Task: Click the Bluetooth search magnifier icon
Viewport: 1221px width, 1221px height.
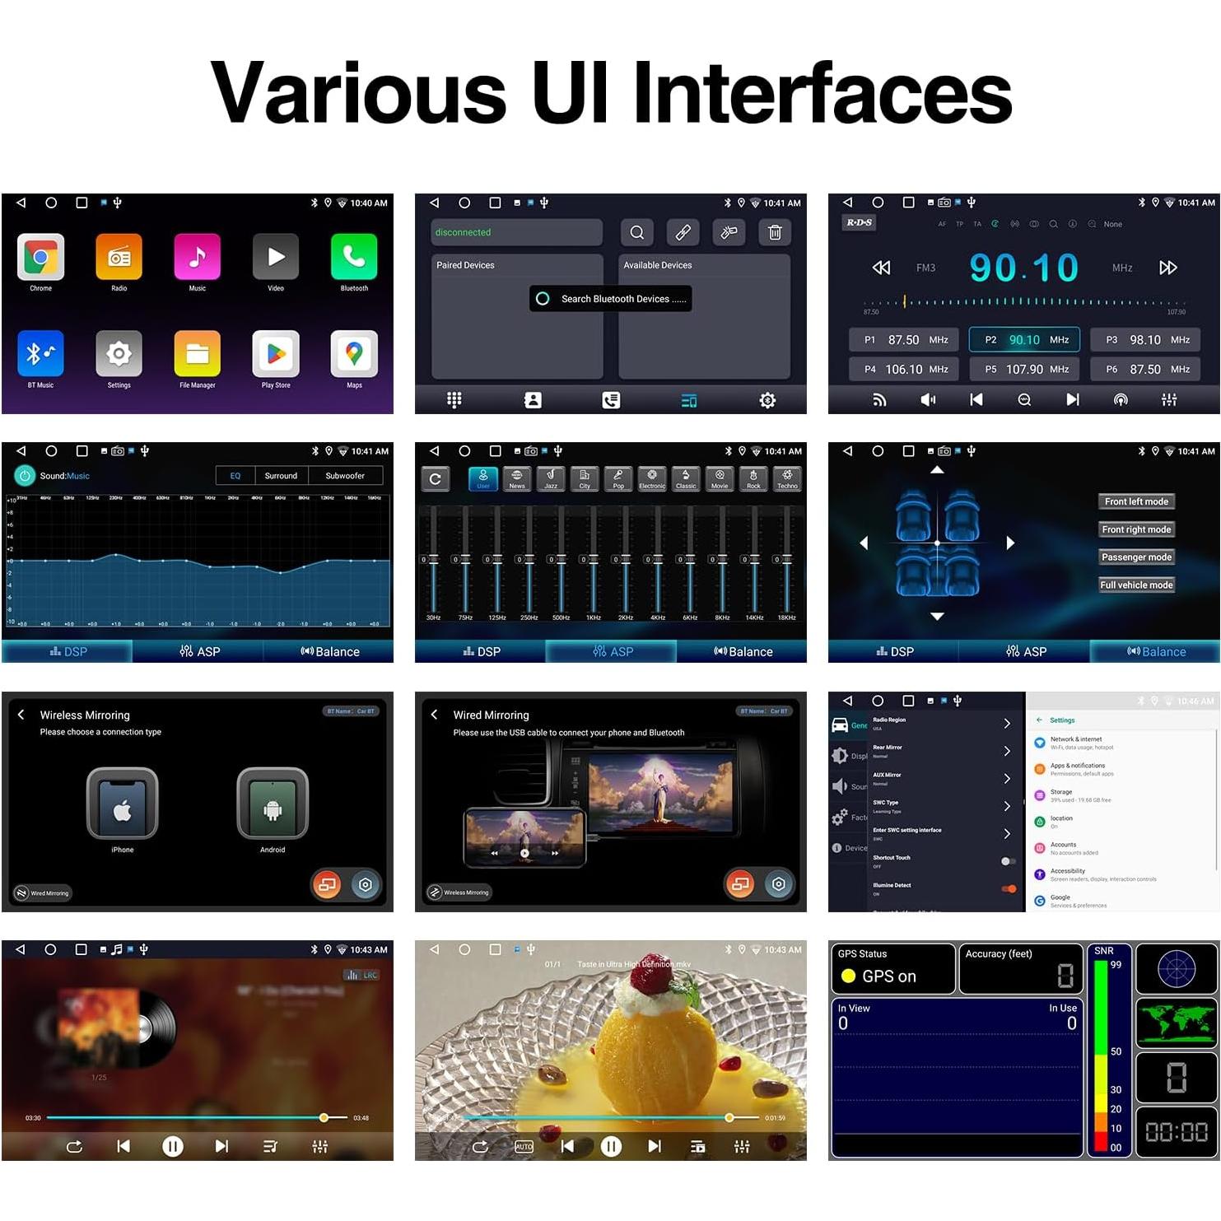Action: [637, 233]
